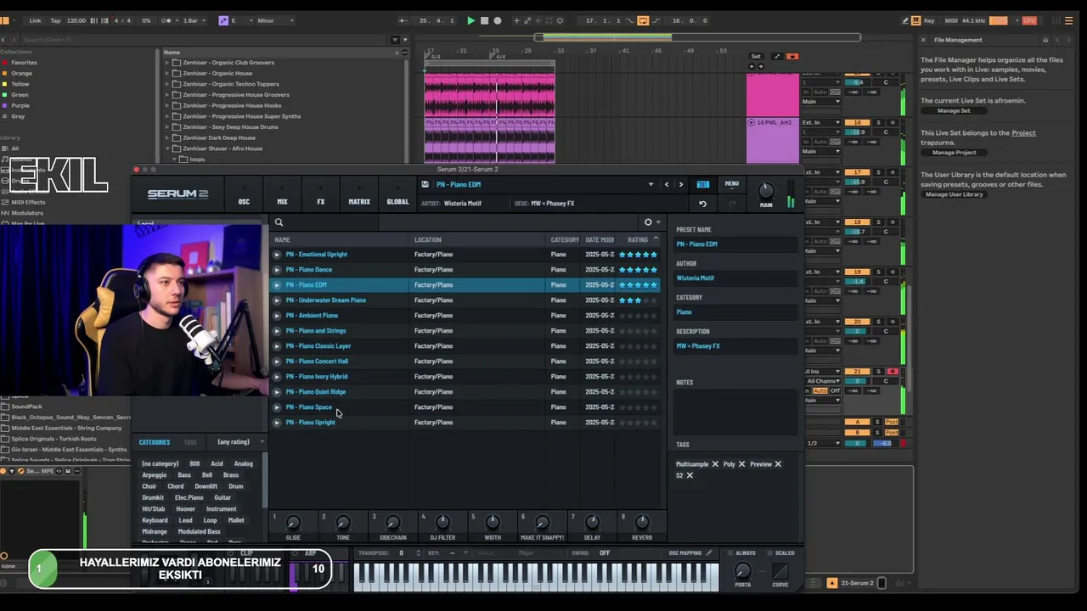
Task: Expand Zenhiser - Progressive House Hooks folder
Action: click(167, 105)
